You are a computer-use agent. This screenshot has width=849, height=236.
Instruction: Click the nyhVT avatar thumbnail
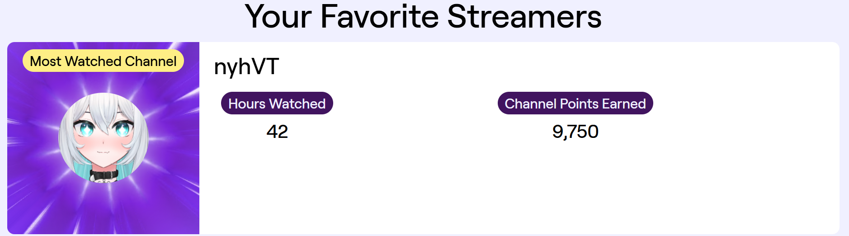pos(104,137)
